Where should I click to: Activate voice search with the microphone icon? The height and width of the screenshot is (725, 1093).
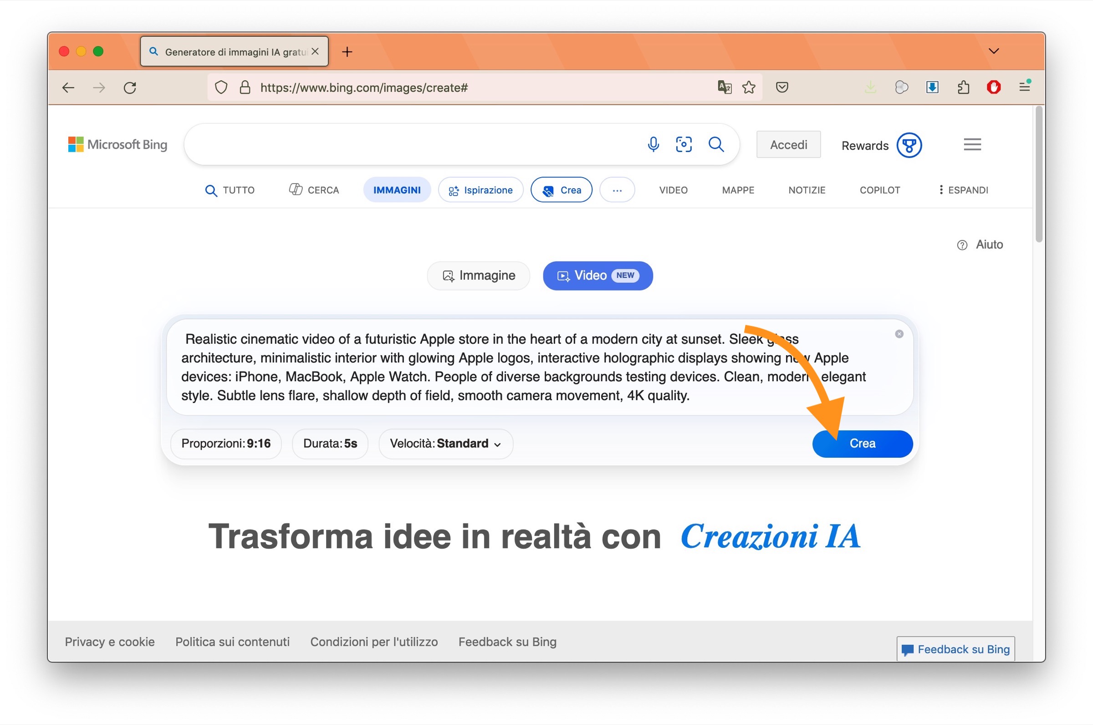click(654, 144)
